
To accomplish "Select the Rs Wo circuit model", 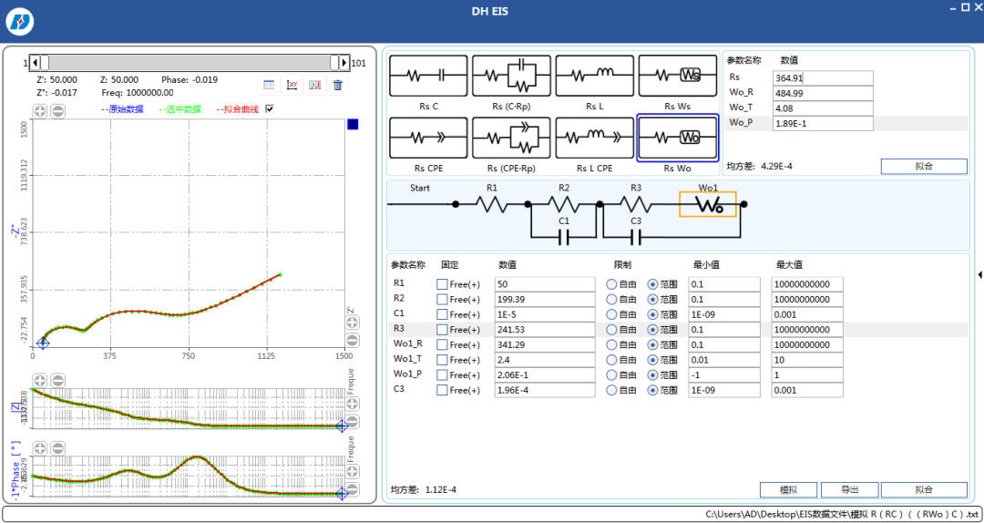I will click(677, 138).
